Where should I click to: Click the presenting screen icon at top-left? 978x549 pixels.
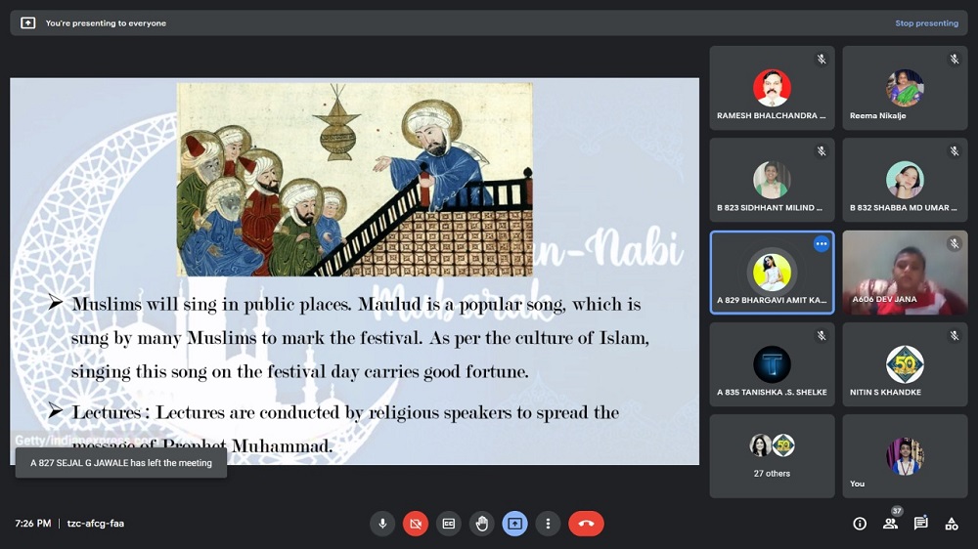click(x=27, y=23)
